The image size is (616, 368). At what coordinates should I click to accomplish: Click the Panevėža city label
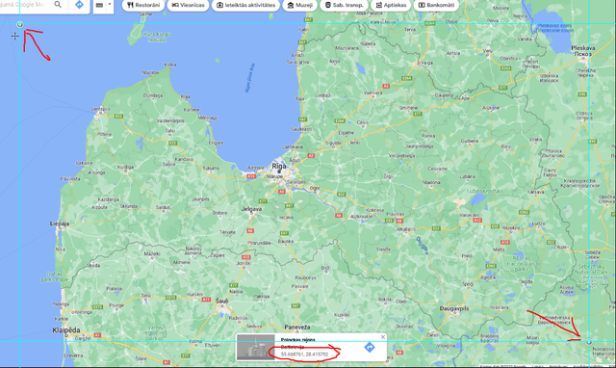[x=297, y=328]
